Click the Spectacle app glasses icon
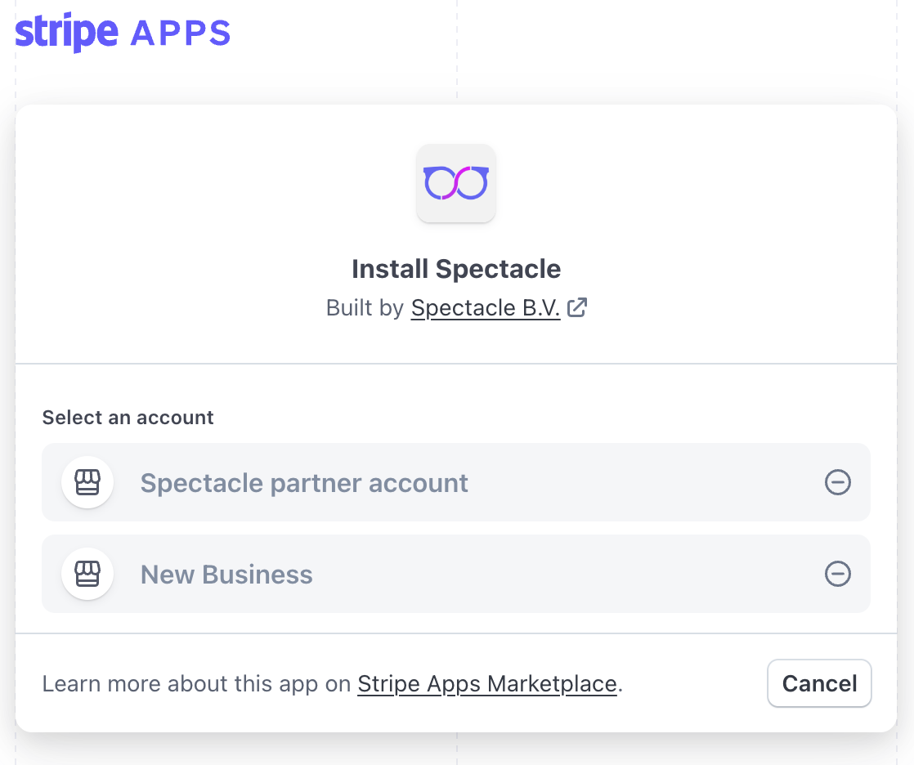914x765 pixels. pos(455,183)
